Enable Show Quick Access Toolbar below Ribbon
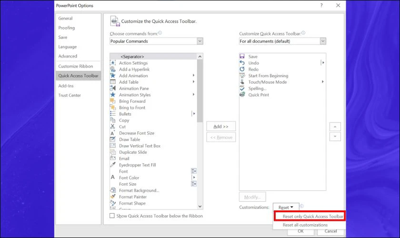 (x=112, y=216)
